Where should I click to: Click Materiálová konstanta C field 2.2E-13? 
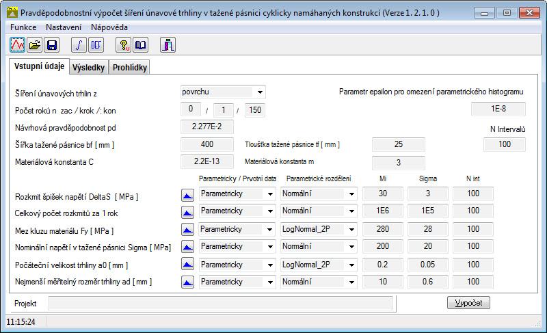(x=207, y=161)
